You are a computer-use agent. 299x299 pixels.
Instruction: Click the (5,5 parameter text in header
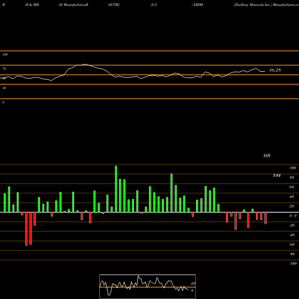154,5
